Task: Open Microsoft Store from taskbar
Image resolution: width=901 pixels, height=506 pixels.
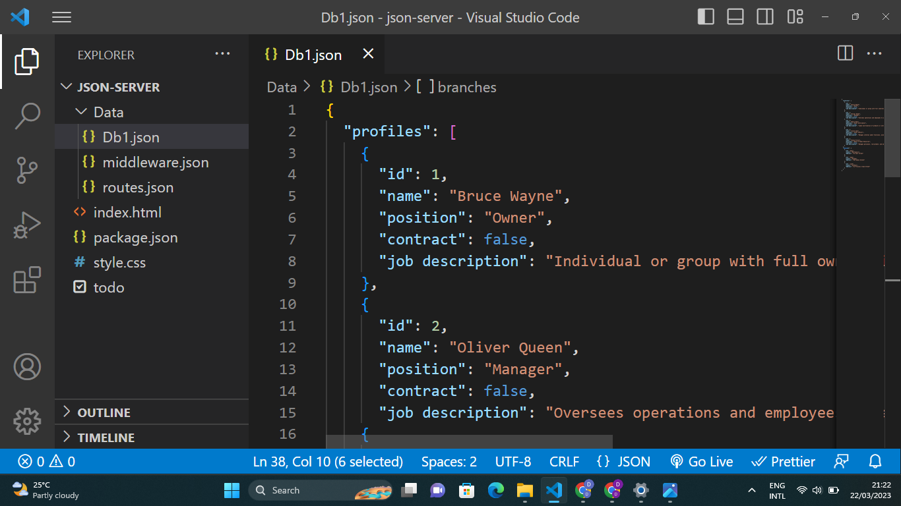Action: 466,490
